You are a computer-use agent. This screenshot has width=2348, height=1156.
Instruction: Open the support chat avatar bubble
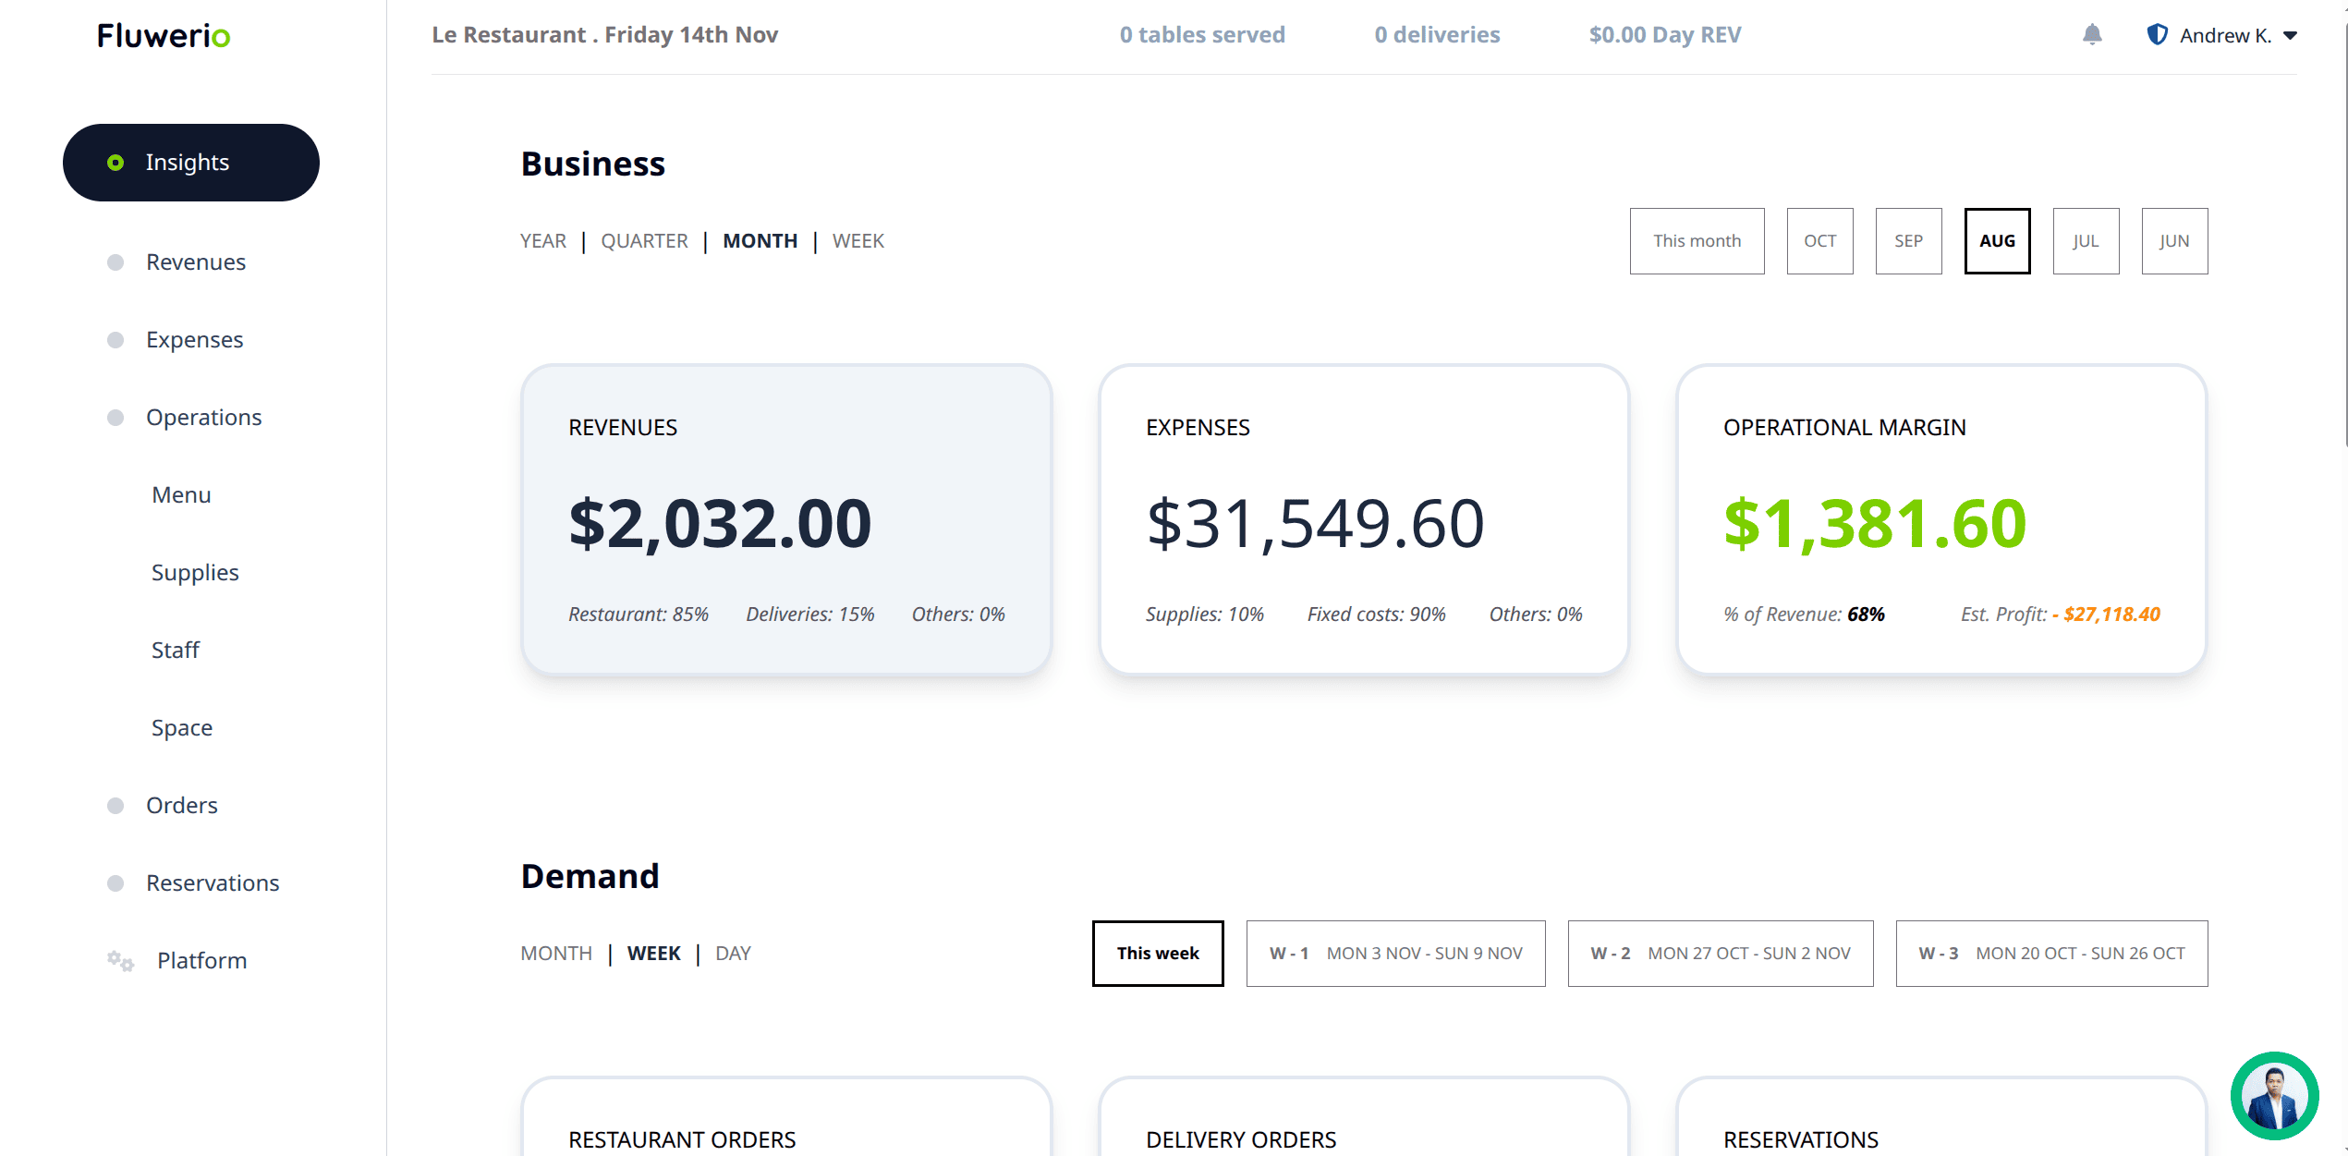[2274, 1096]
